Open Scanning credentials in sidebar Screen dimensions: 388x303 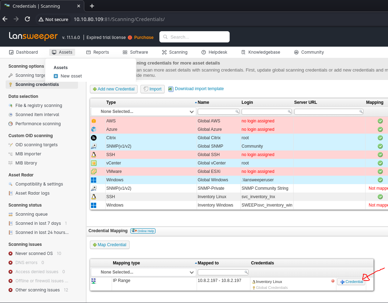coord(42,85)
